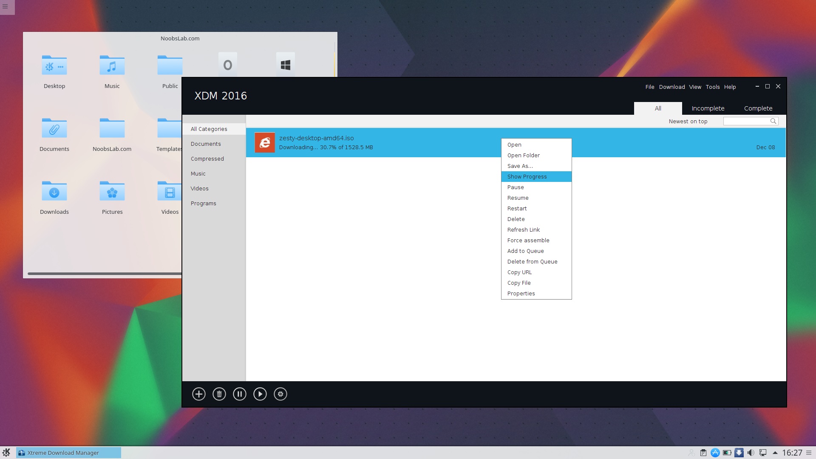Click the XDM download arrow tray icon
Screen dimensions: 816x459
click(739, 453)
